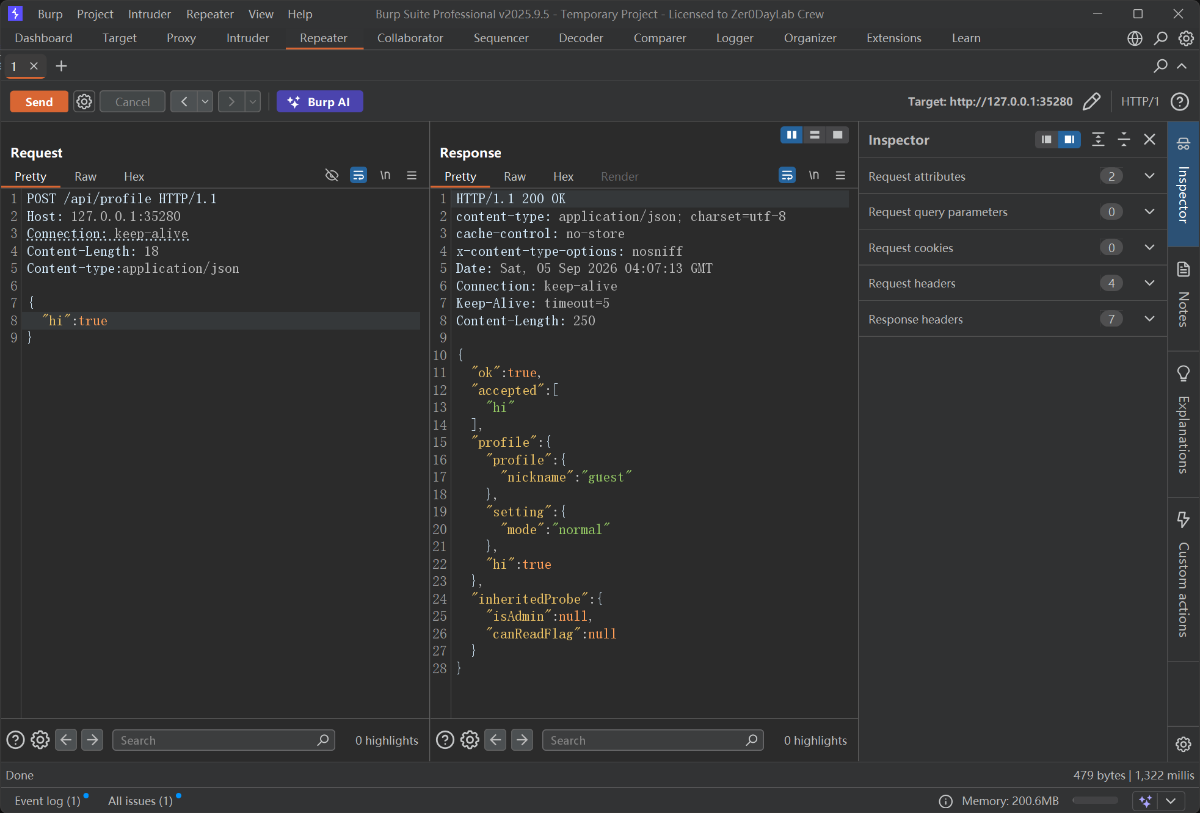Click Burp AI sparkle icon in status bar
Viewport: 1200px width, 813px height.
point(1146,801)
